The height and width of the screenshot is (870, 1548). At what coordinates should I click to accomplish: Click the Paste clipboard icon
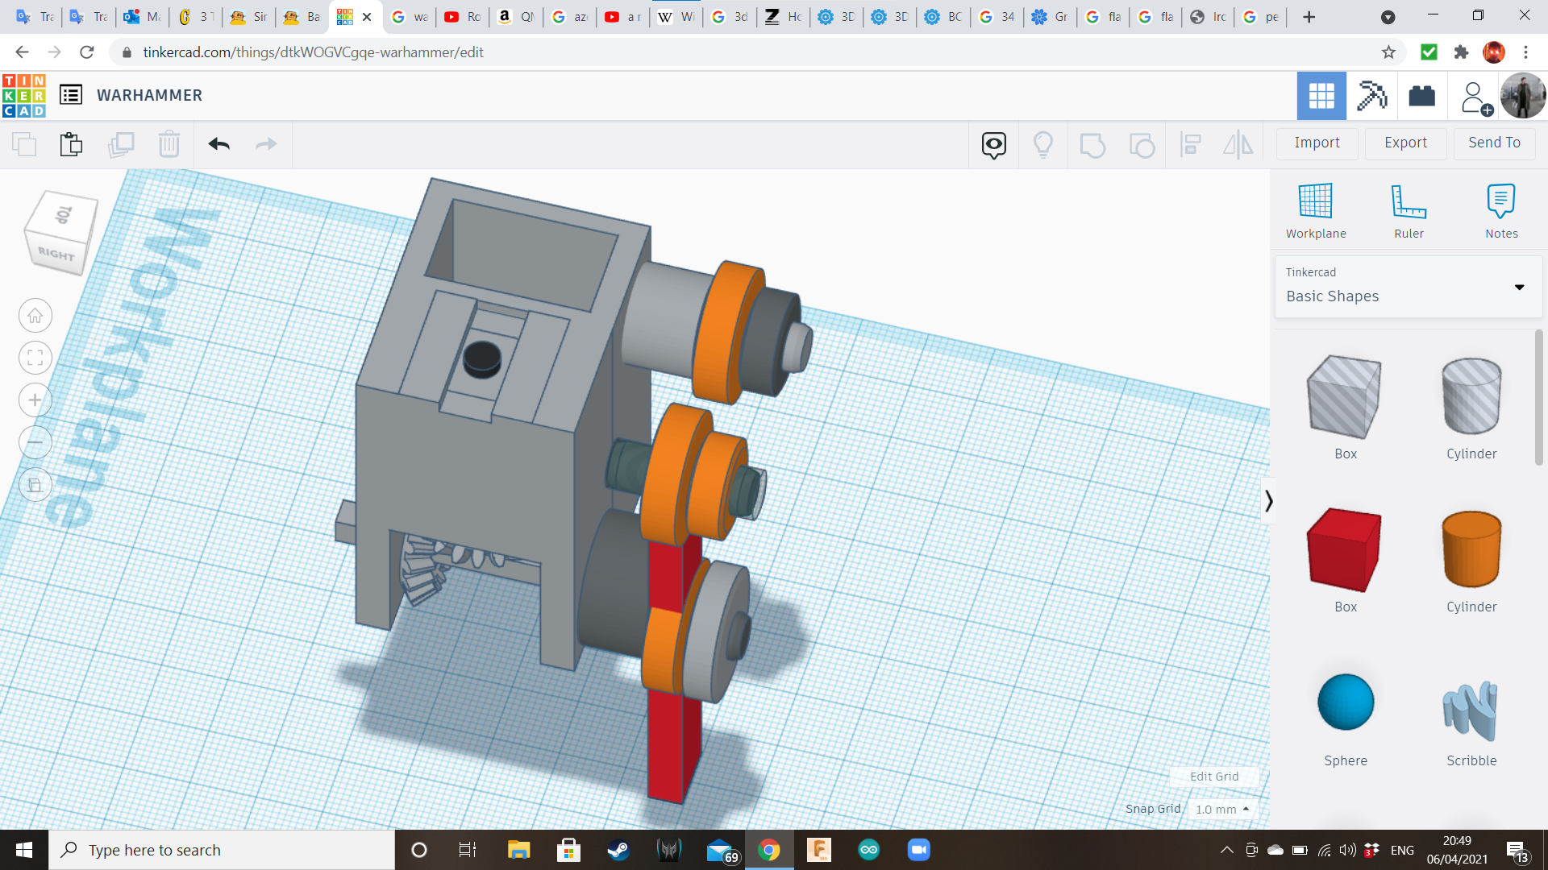[71, 144]
